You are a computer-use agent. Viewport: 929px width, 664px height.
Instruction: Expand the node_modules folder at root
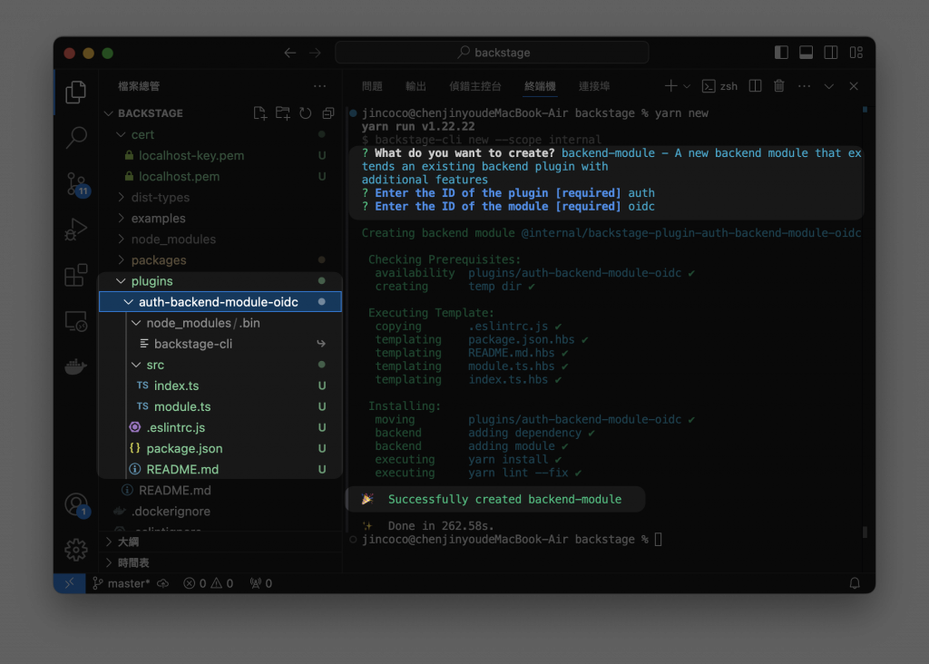220,239
